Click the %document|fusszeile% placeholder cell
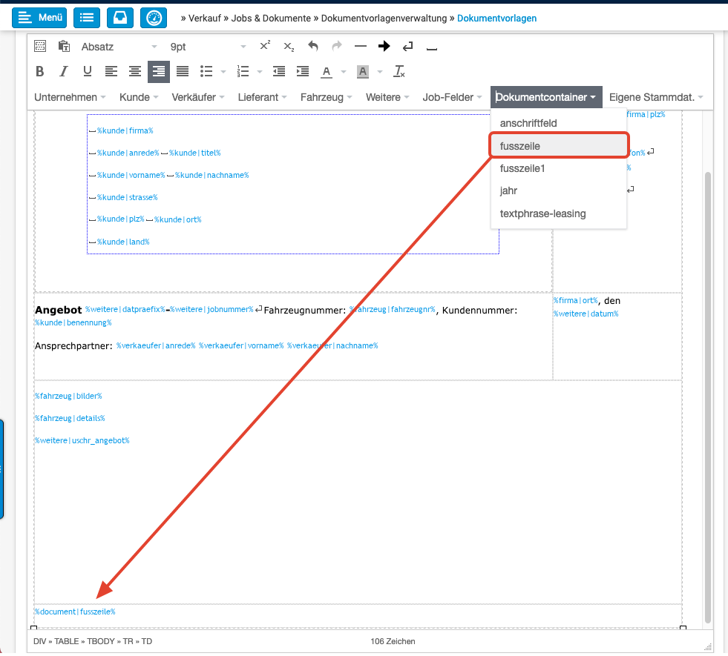The width and height of the screenshot is (728, 656). pos(75,612)
